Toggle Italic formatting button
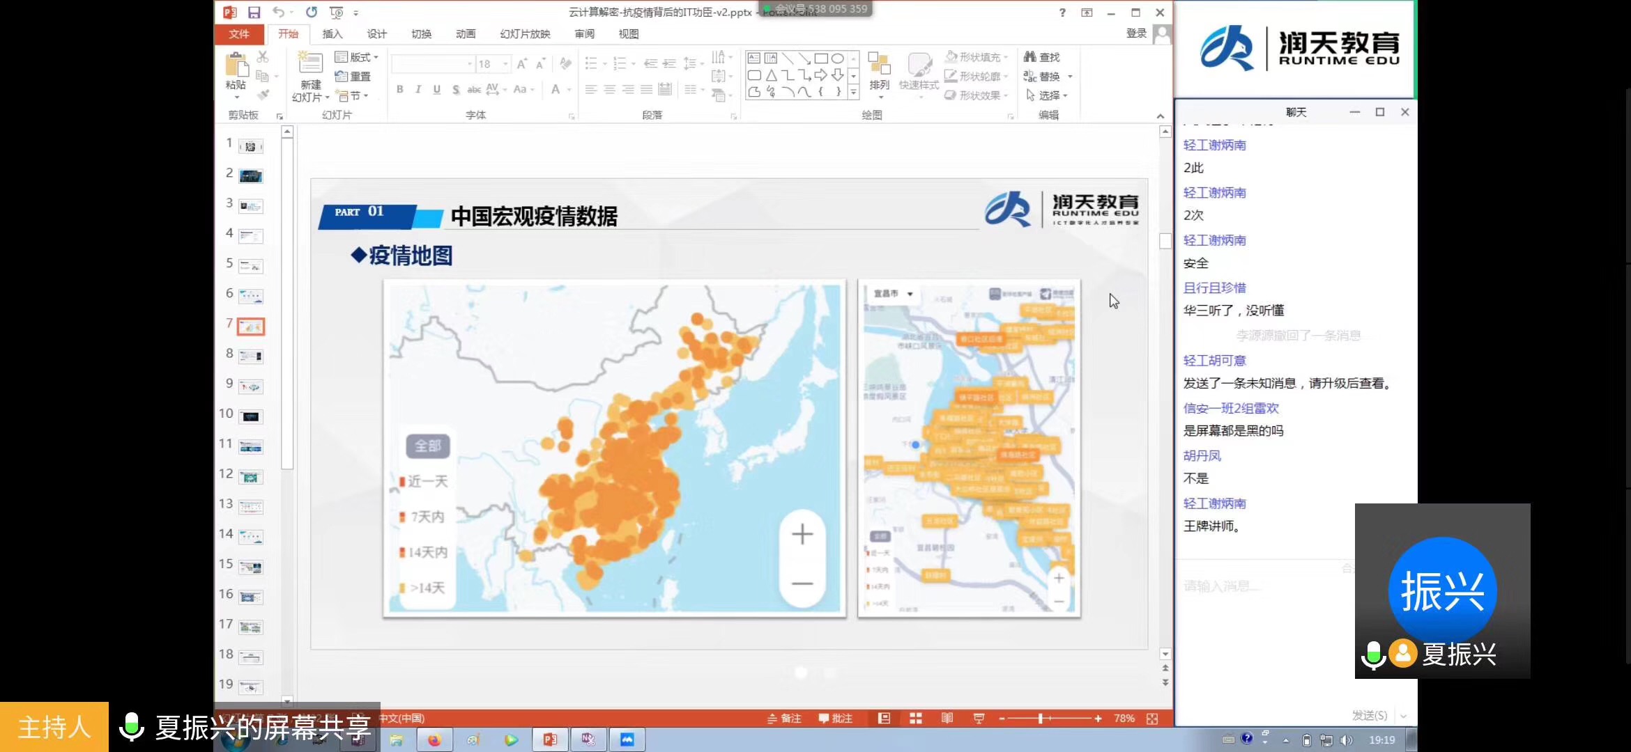 418,89
